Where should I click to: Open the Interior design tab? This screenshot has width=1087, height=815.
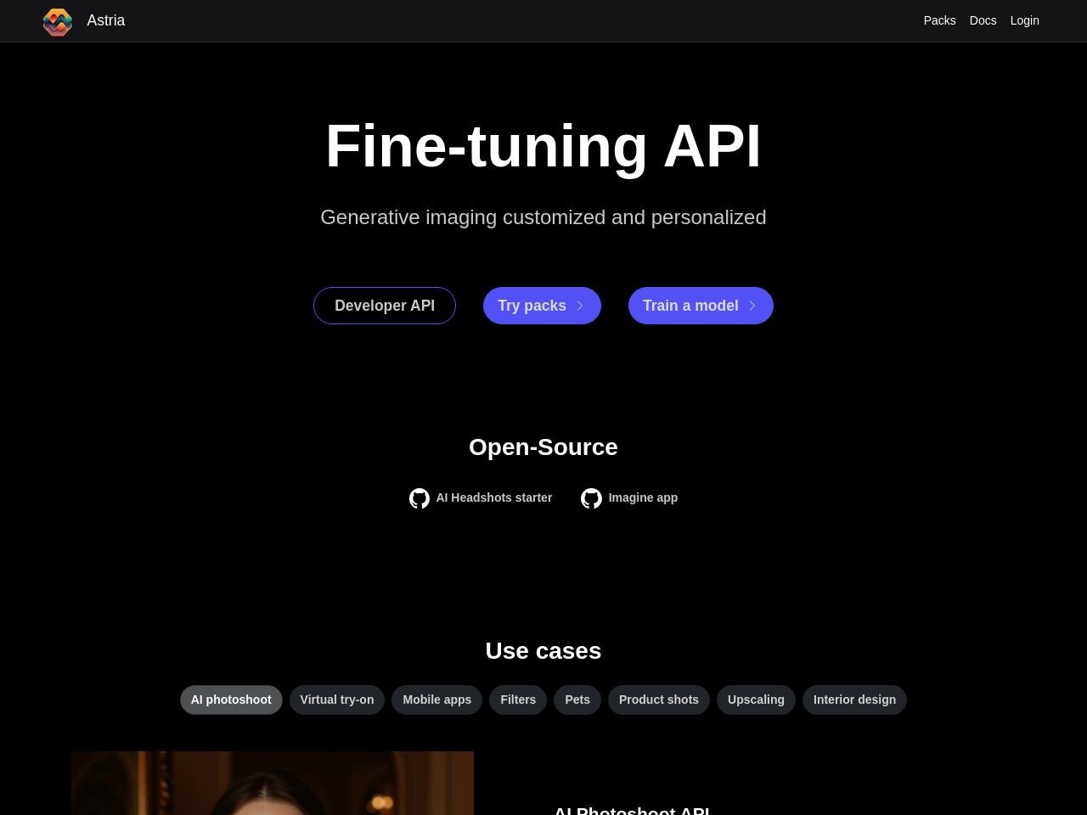(854, 700)
